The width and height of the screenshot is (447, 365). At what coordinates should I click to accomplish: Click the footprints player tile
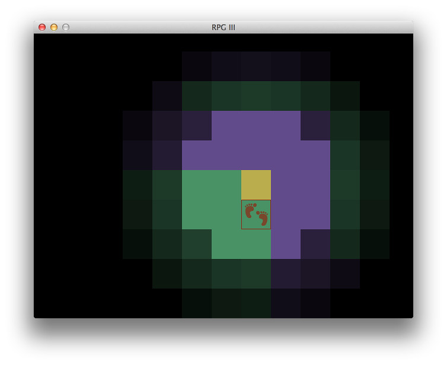point(256,214)
